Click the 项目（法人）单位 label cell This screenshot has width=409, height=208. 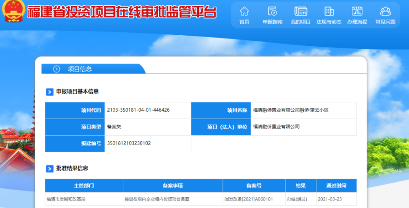coord(221,127)
